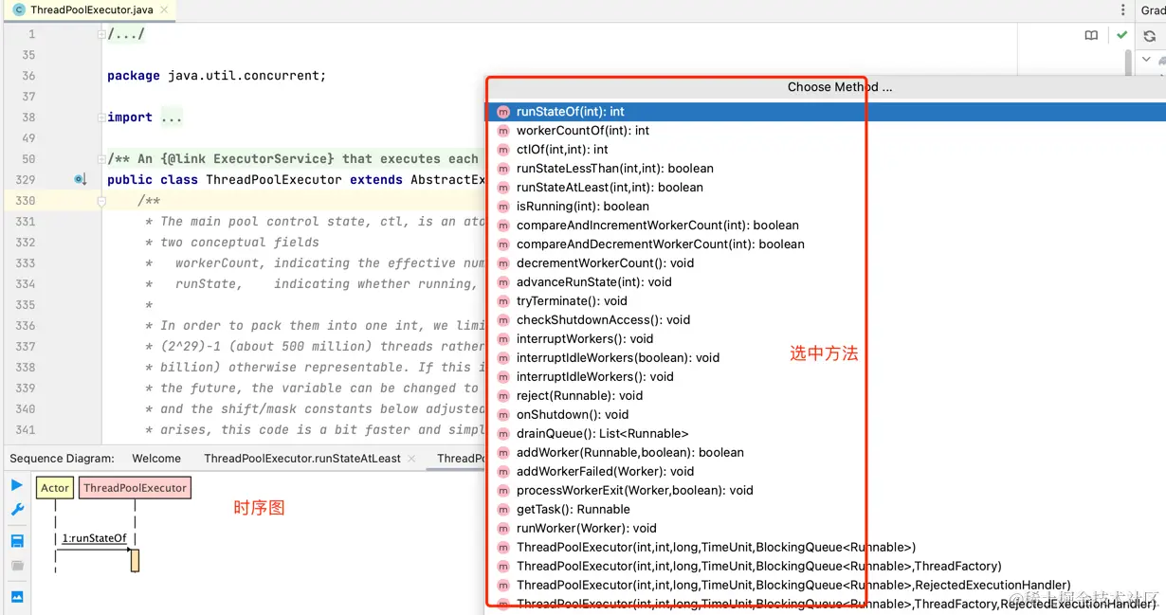Click the green inspections checkmark icon

(1122, 35)
